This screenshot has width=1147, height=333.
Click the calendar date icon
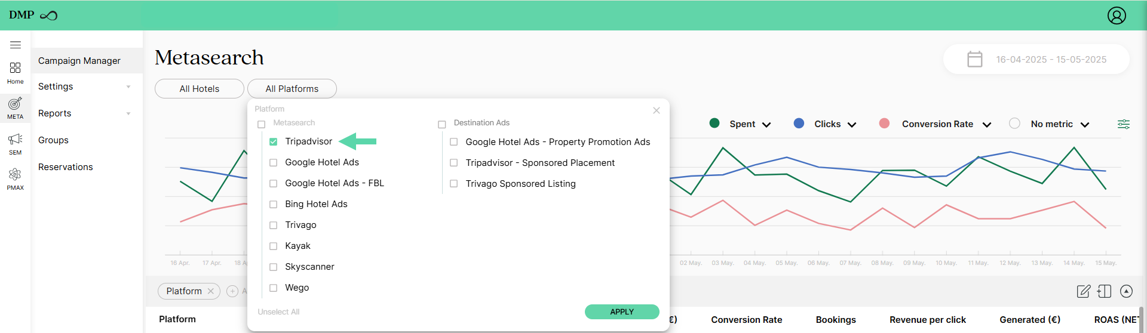pos(975,59)
